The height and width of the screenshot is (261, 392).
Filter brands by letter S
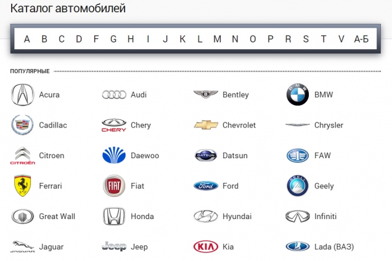pos(306,39)
